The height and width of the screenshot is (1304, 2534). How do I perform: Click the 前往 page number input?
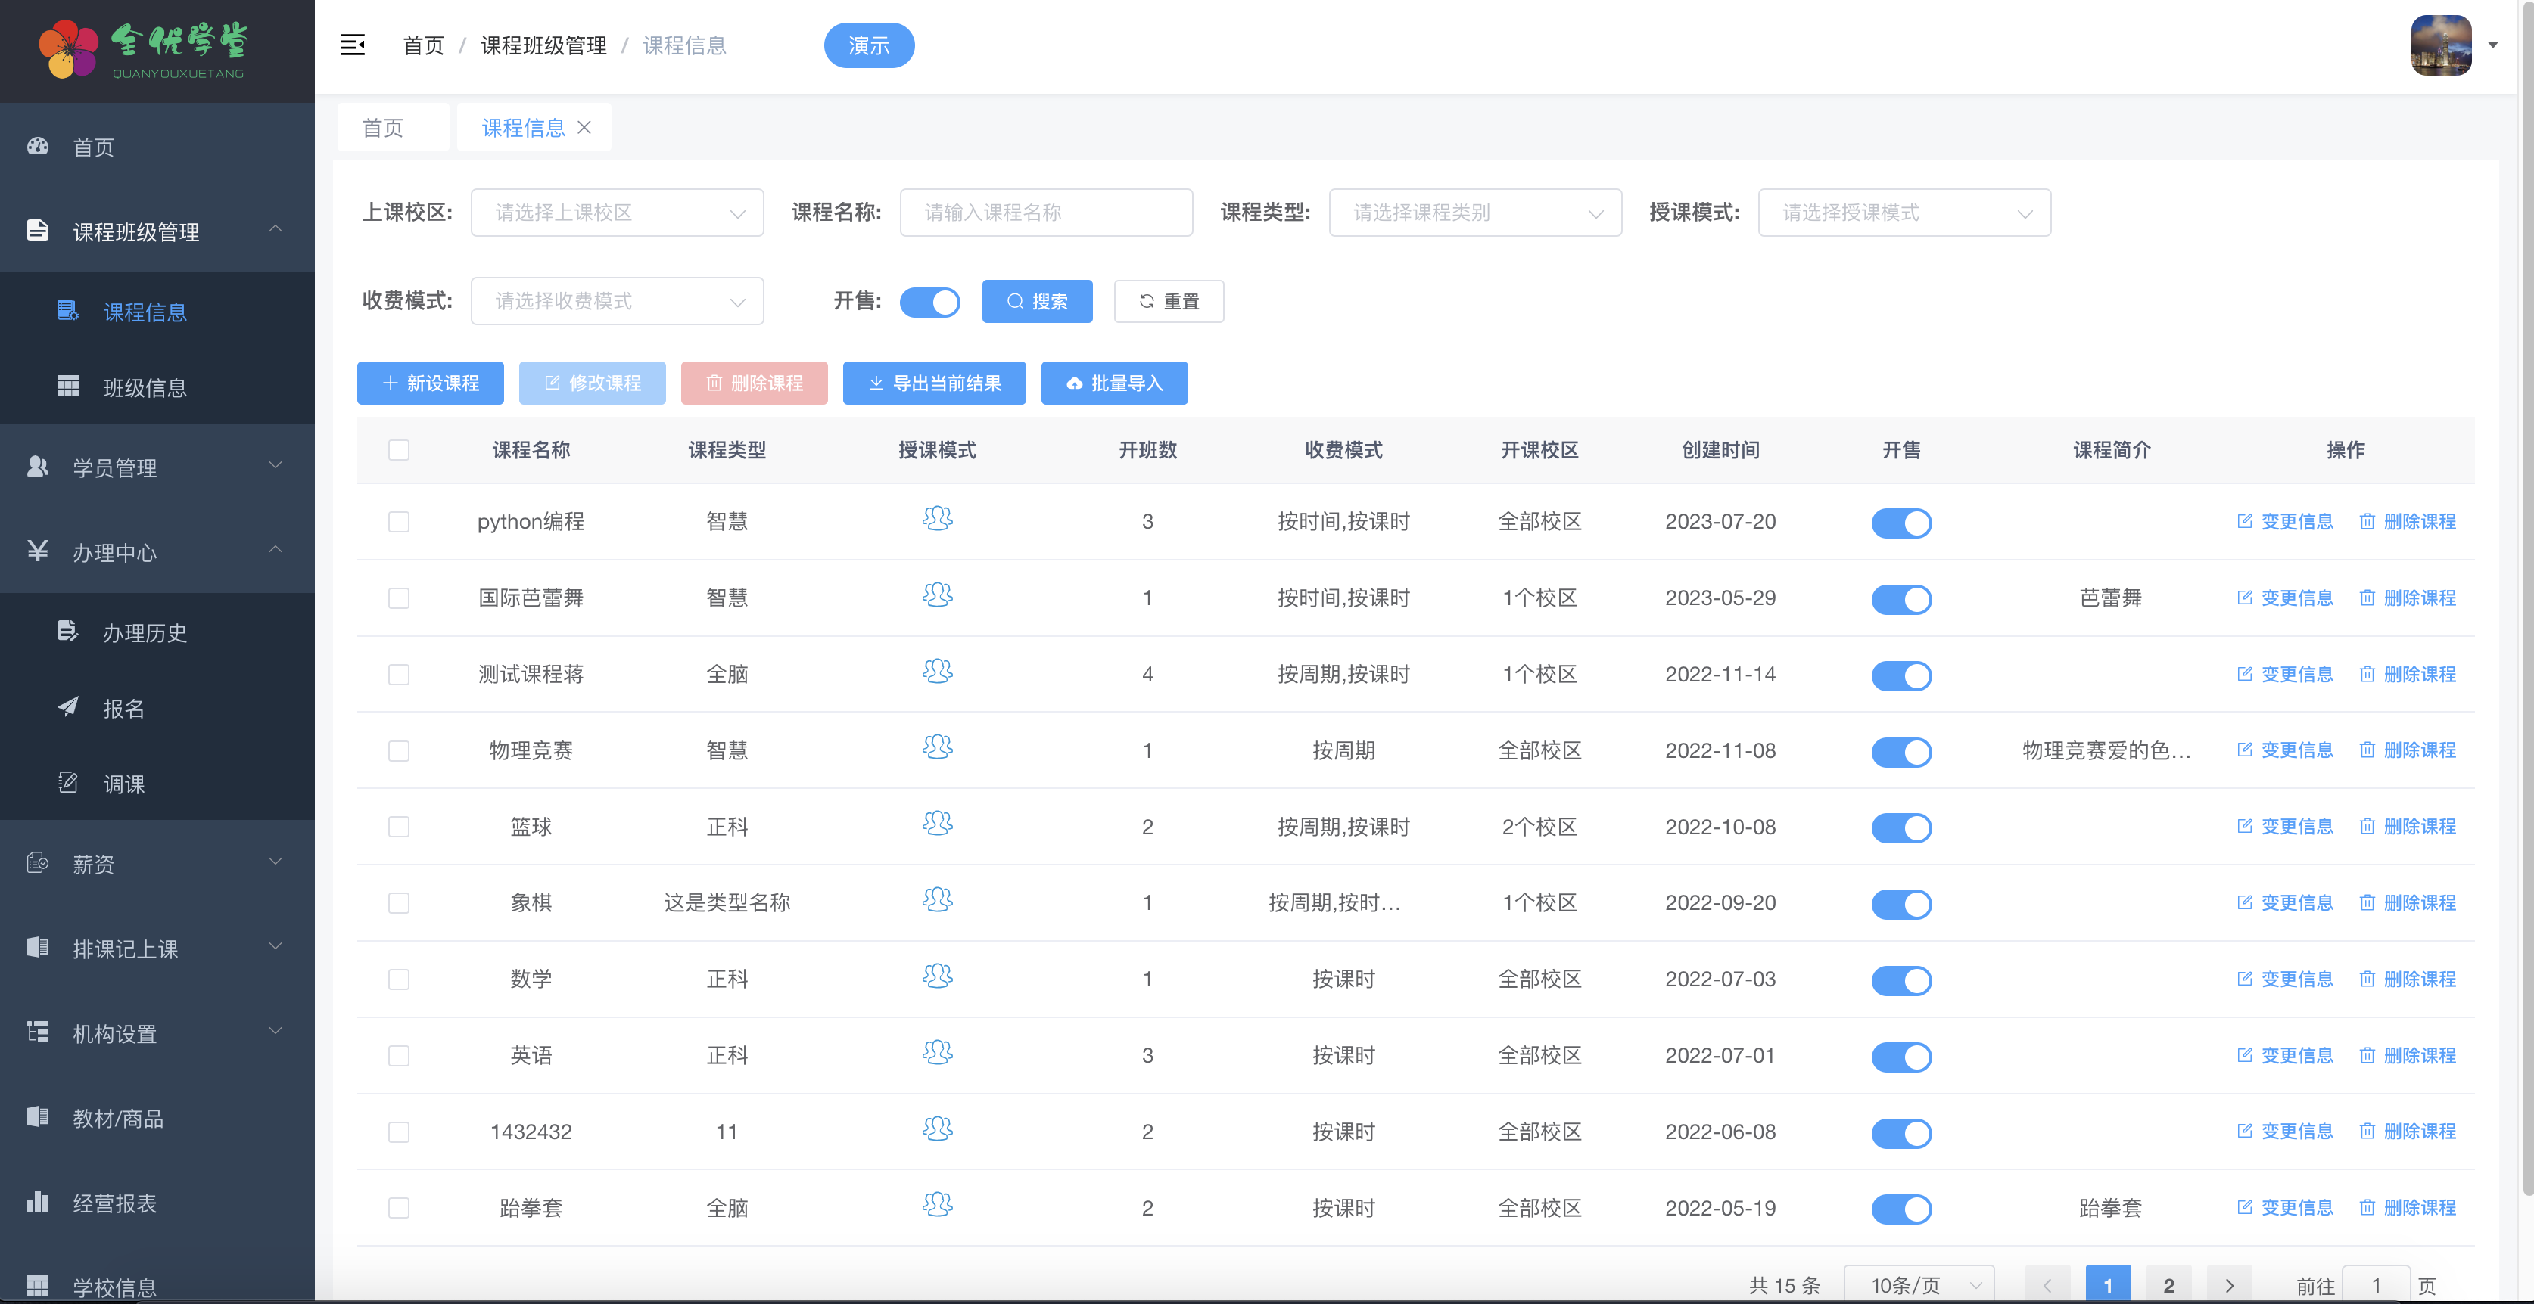(2376, 1285)
